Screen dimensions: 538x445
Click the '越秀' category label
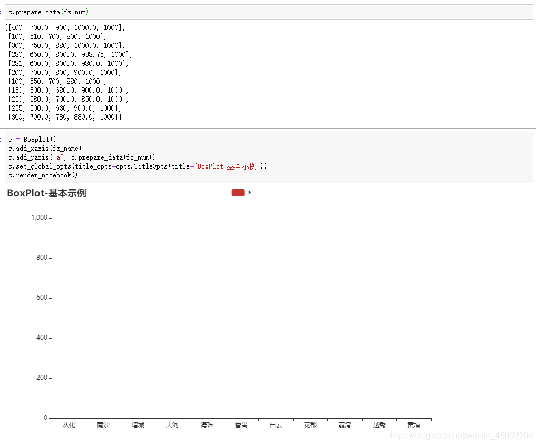pos(378,424)
